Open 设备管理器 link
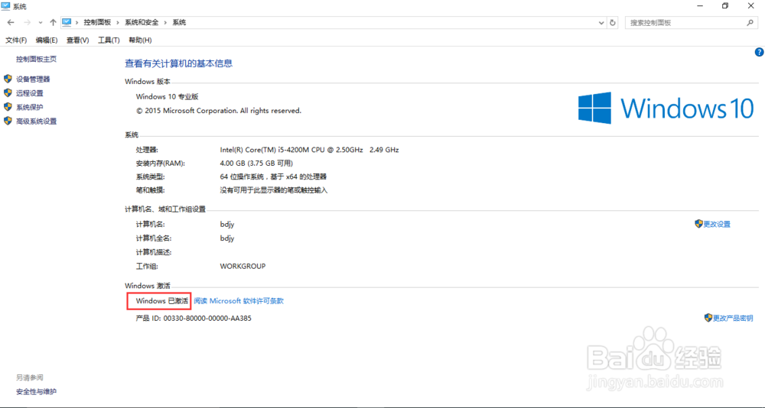The image size is (765, 408). click(x=33, y=79)
